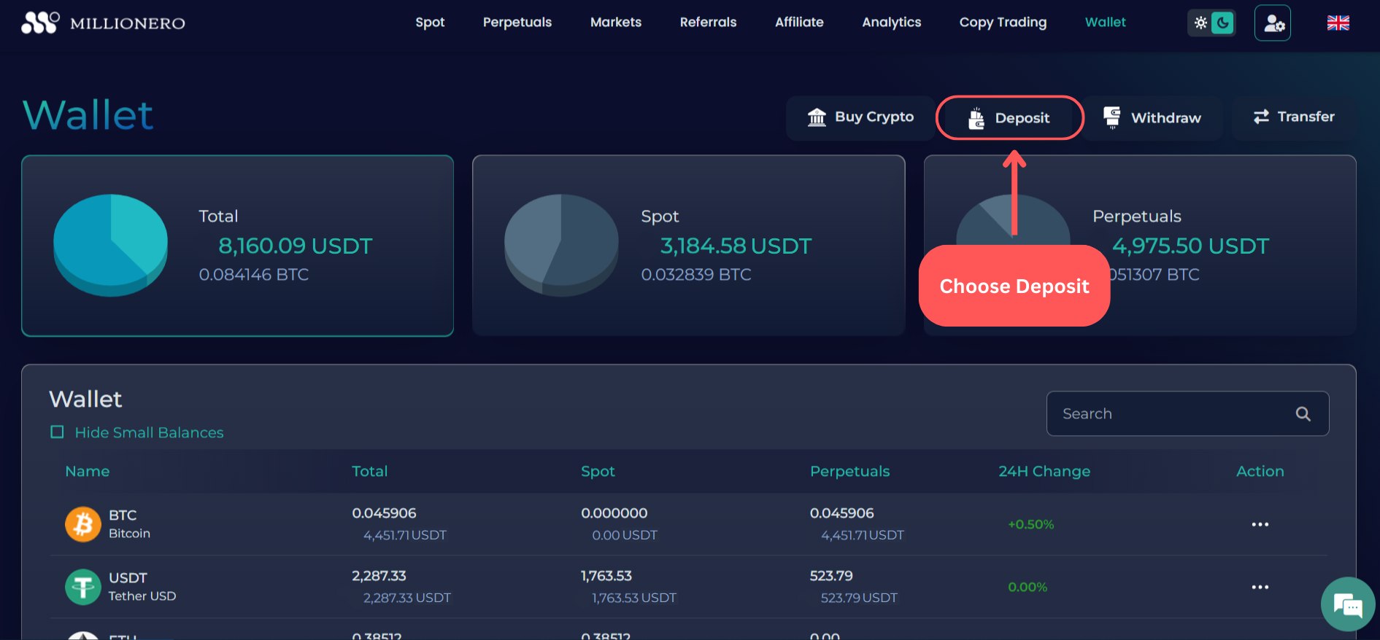Expand USDT row action menu
Image resolution: width=1380 pixels, height=640 pixels.
(x=1260, y=587)
